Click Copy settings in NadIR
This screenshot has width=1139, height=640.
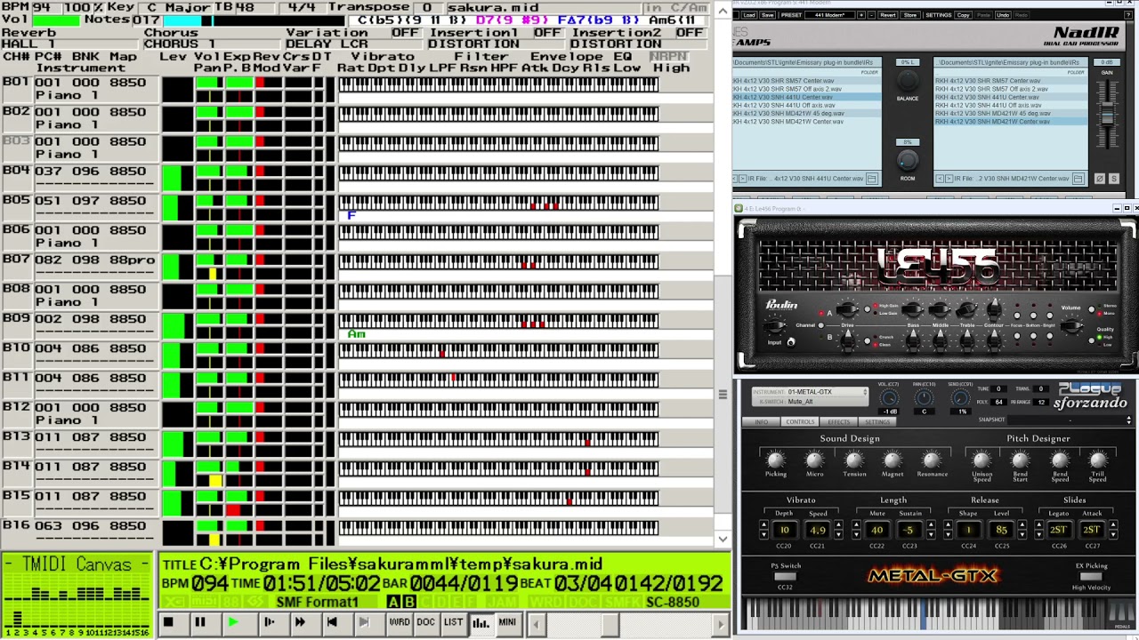(963, 15)
